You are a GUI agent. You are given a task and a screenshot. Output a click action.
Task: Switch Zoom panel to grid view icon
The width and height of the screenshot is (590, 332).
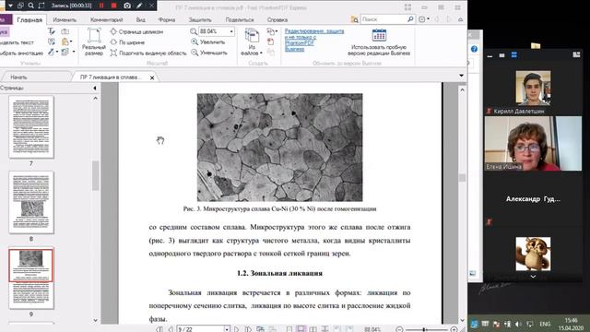coord(576,55)
